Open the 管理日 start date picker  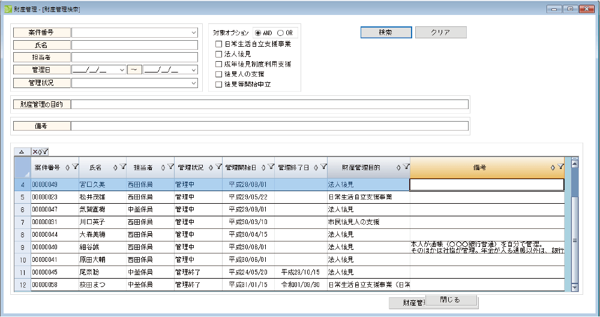(122, 70)
